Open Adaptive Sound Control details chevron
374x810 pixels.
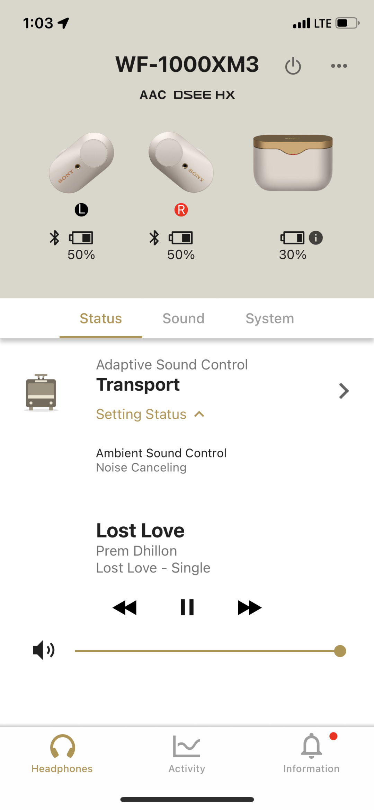pos(344,391)
